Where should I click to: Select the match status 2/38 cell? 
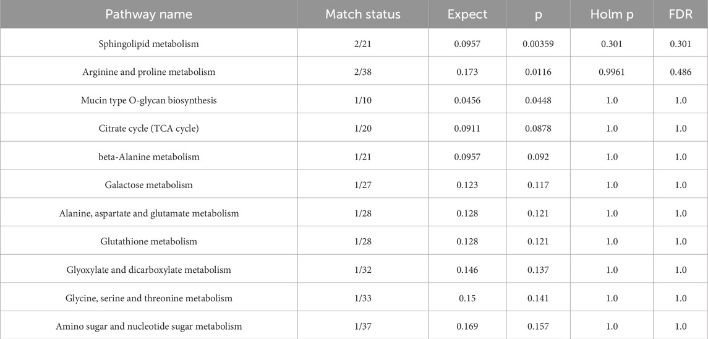pyautogui.click(x=362, y=72)
